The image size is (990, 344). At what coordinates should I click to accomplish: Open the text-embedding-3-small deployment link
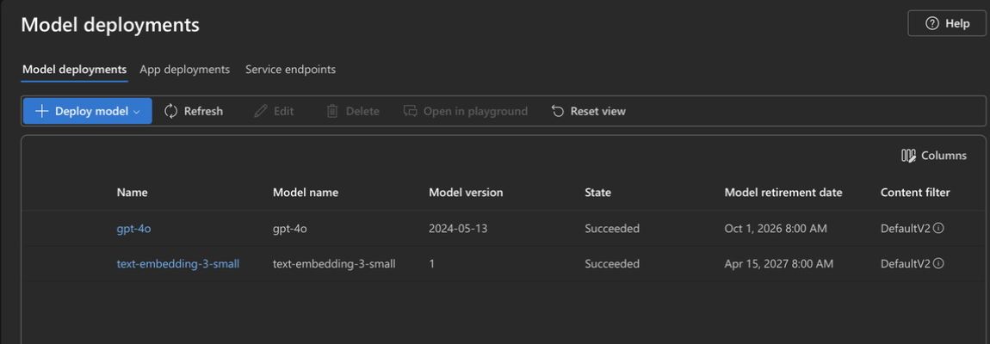click(x=178, y=264)
